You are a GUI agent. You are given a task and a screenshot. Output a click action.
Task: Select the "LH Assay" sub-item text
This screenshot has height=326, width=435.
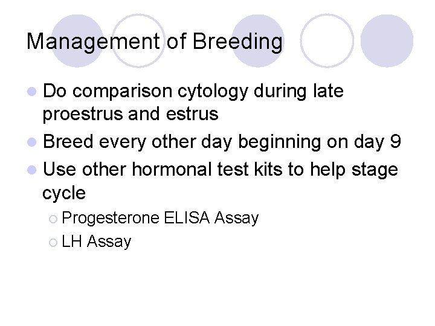pos(97,242)
